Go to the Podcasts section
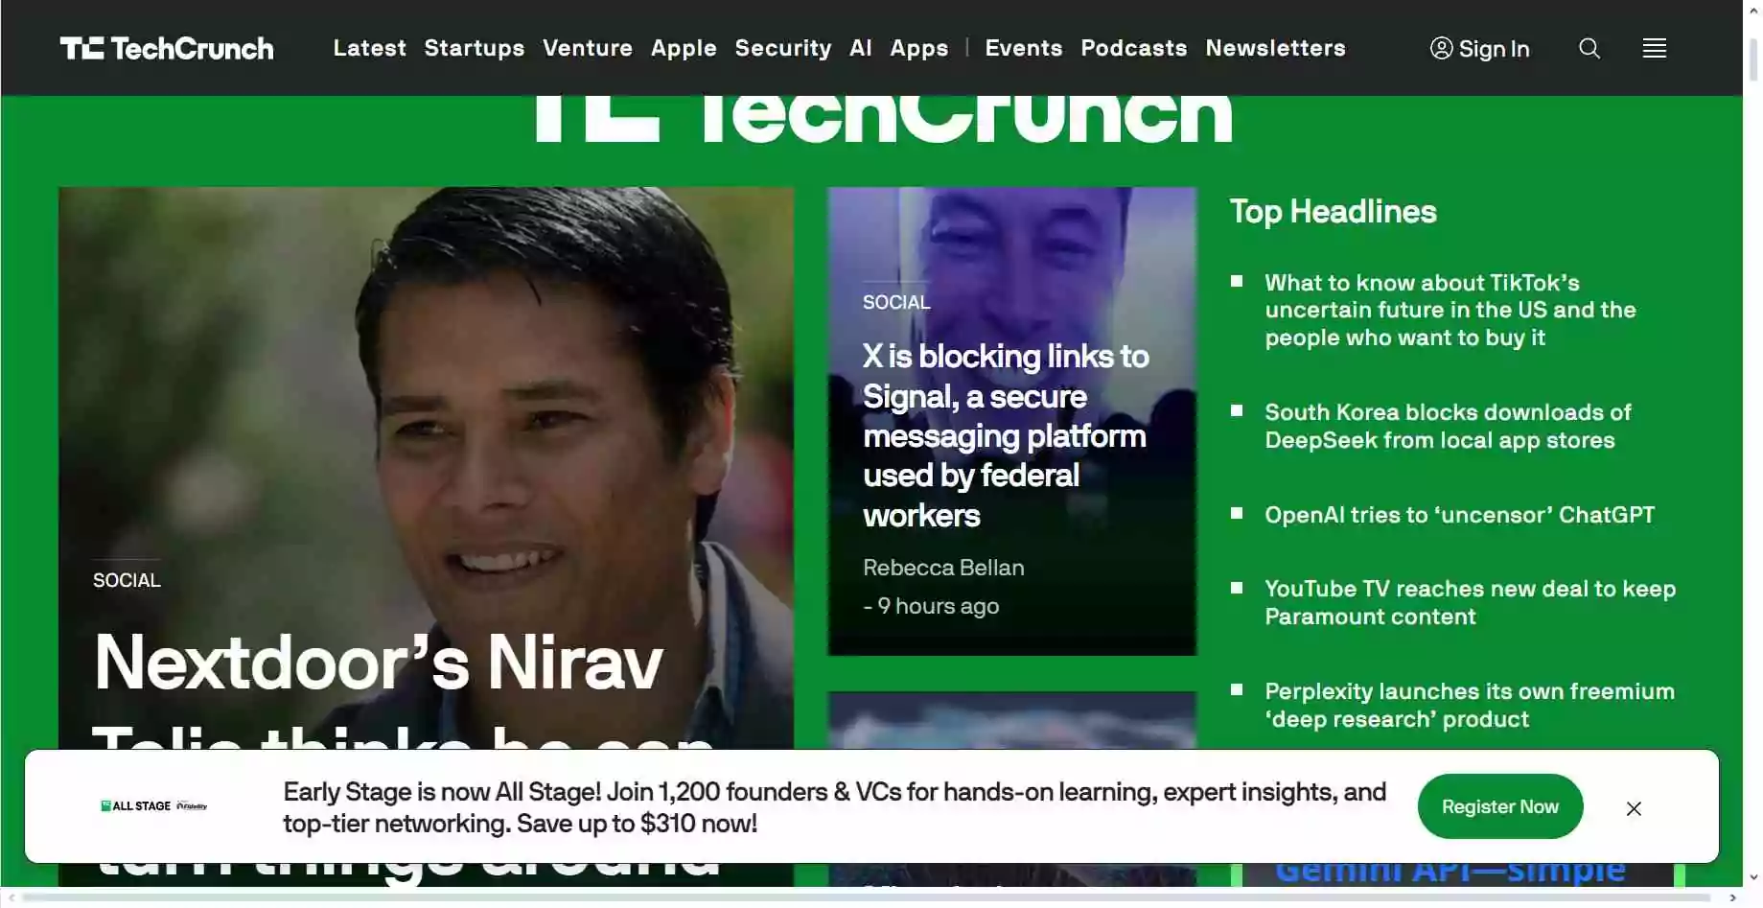 click(1134, 48)
